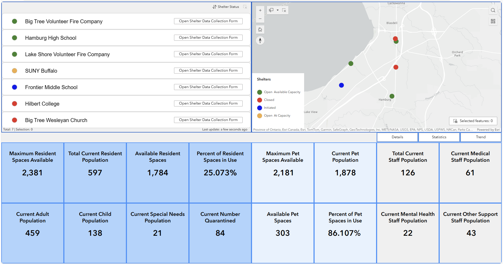The height and width of the screenshot is (265, 503).
Task: Expand the Shelters legend panel
Action: click(x=264, y=79)
